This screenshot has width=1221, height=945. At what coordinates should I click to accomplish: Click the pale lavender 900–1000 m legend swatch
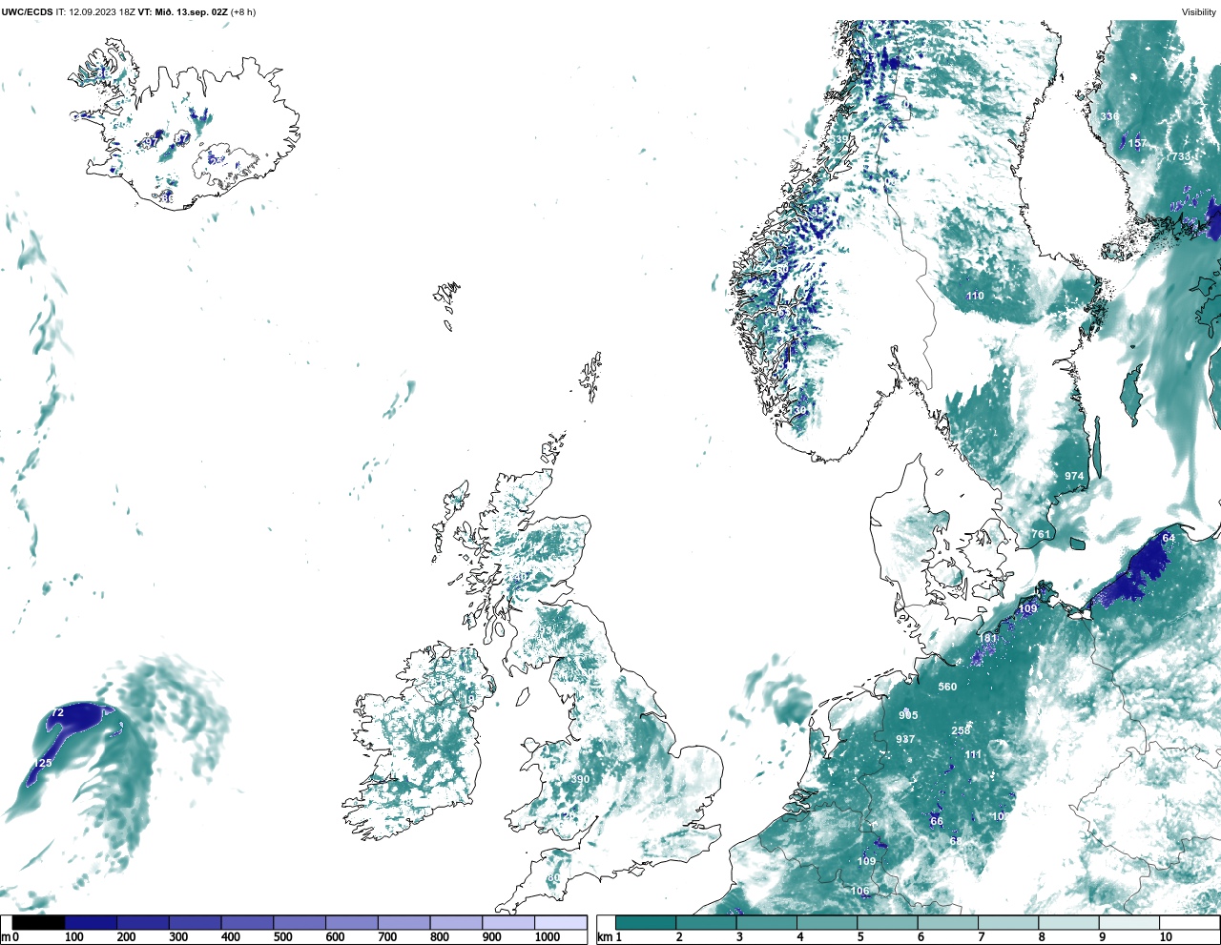coord(507,923)
